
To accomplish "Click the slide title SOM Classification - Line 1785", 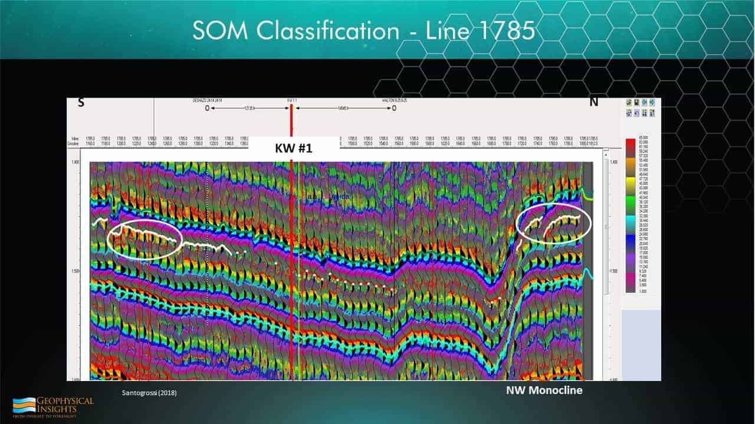I will 364,31.
